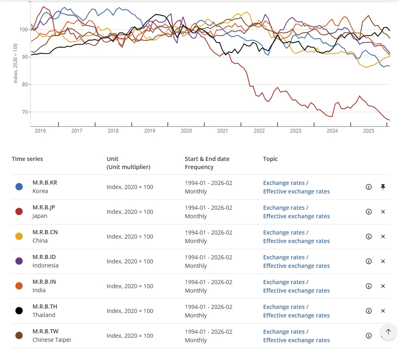Select the series code M.R.B.IN
The width and height of the screenshot is (399, 352).
click(x=44, y=282)
